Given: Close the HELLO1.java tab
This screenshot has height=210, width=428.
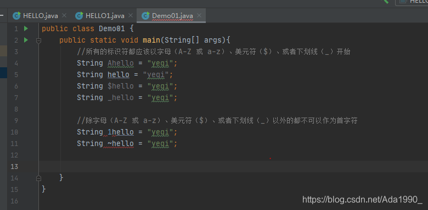Looking at the screenshot, I should point(131,15).
